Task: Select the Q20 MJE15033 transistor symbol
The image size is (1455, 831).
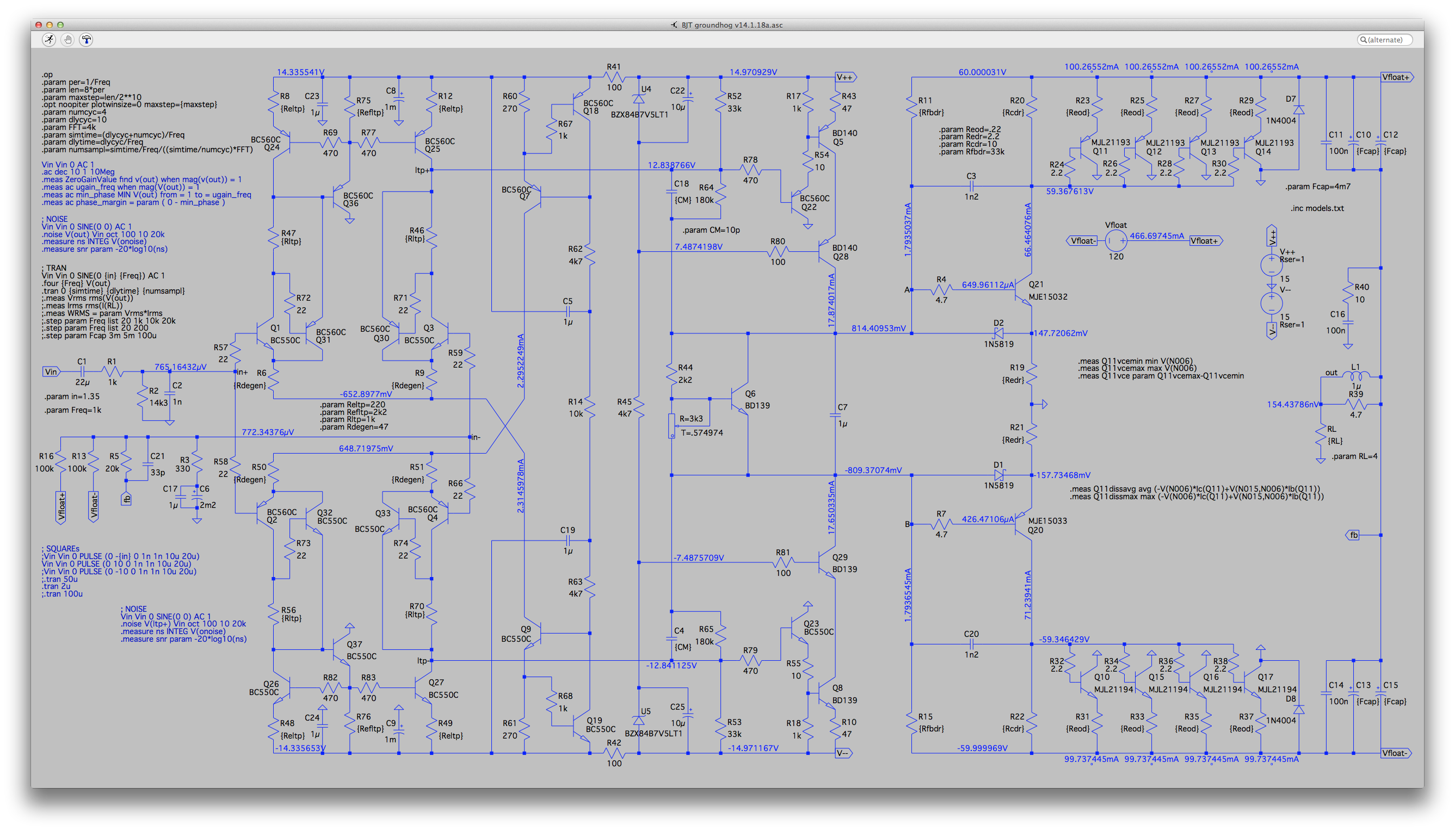Action: click(1025, 524)
